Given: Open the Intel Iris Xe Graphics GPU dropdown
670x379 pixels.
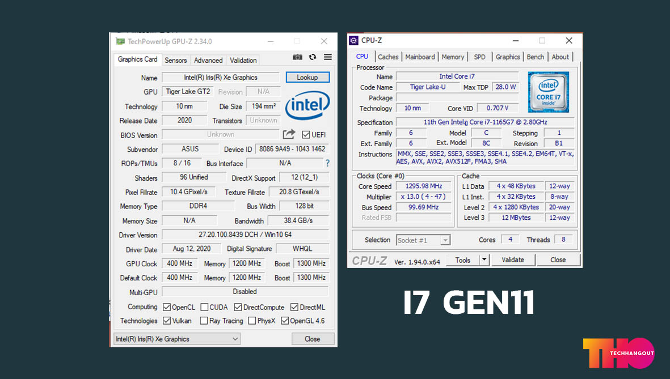Looking at the screenshot, I should click(x=177, y=339).
